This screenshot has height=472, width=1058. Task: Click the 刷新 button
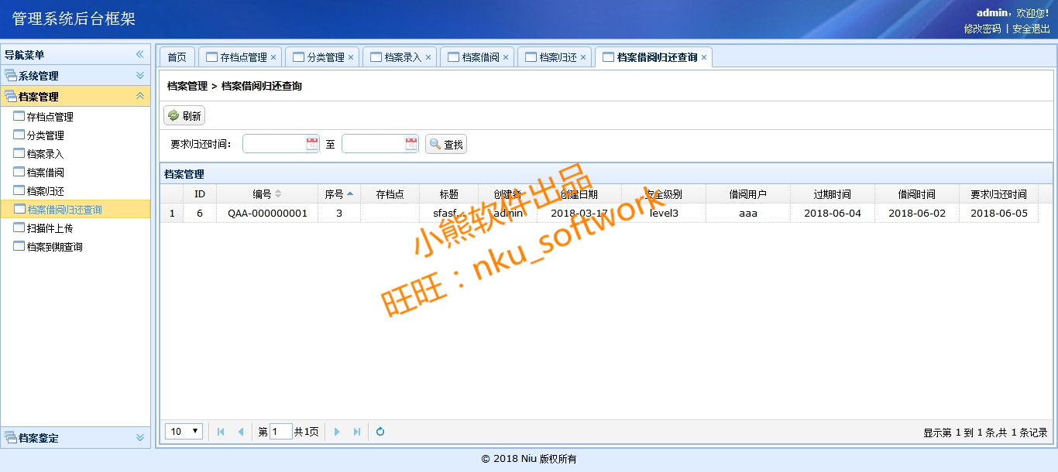(x=184, y=116)
